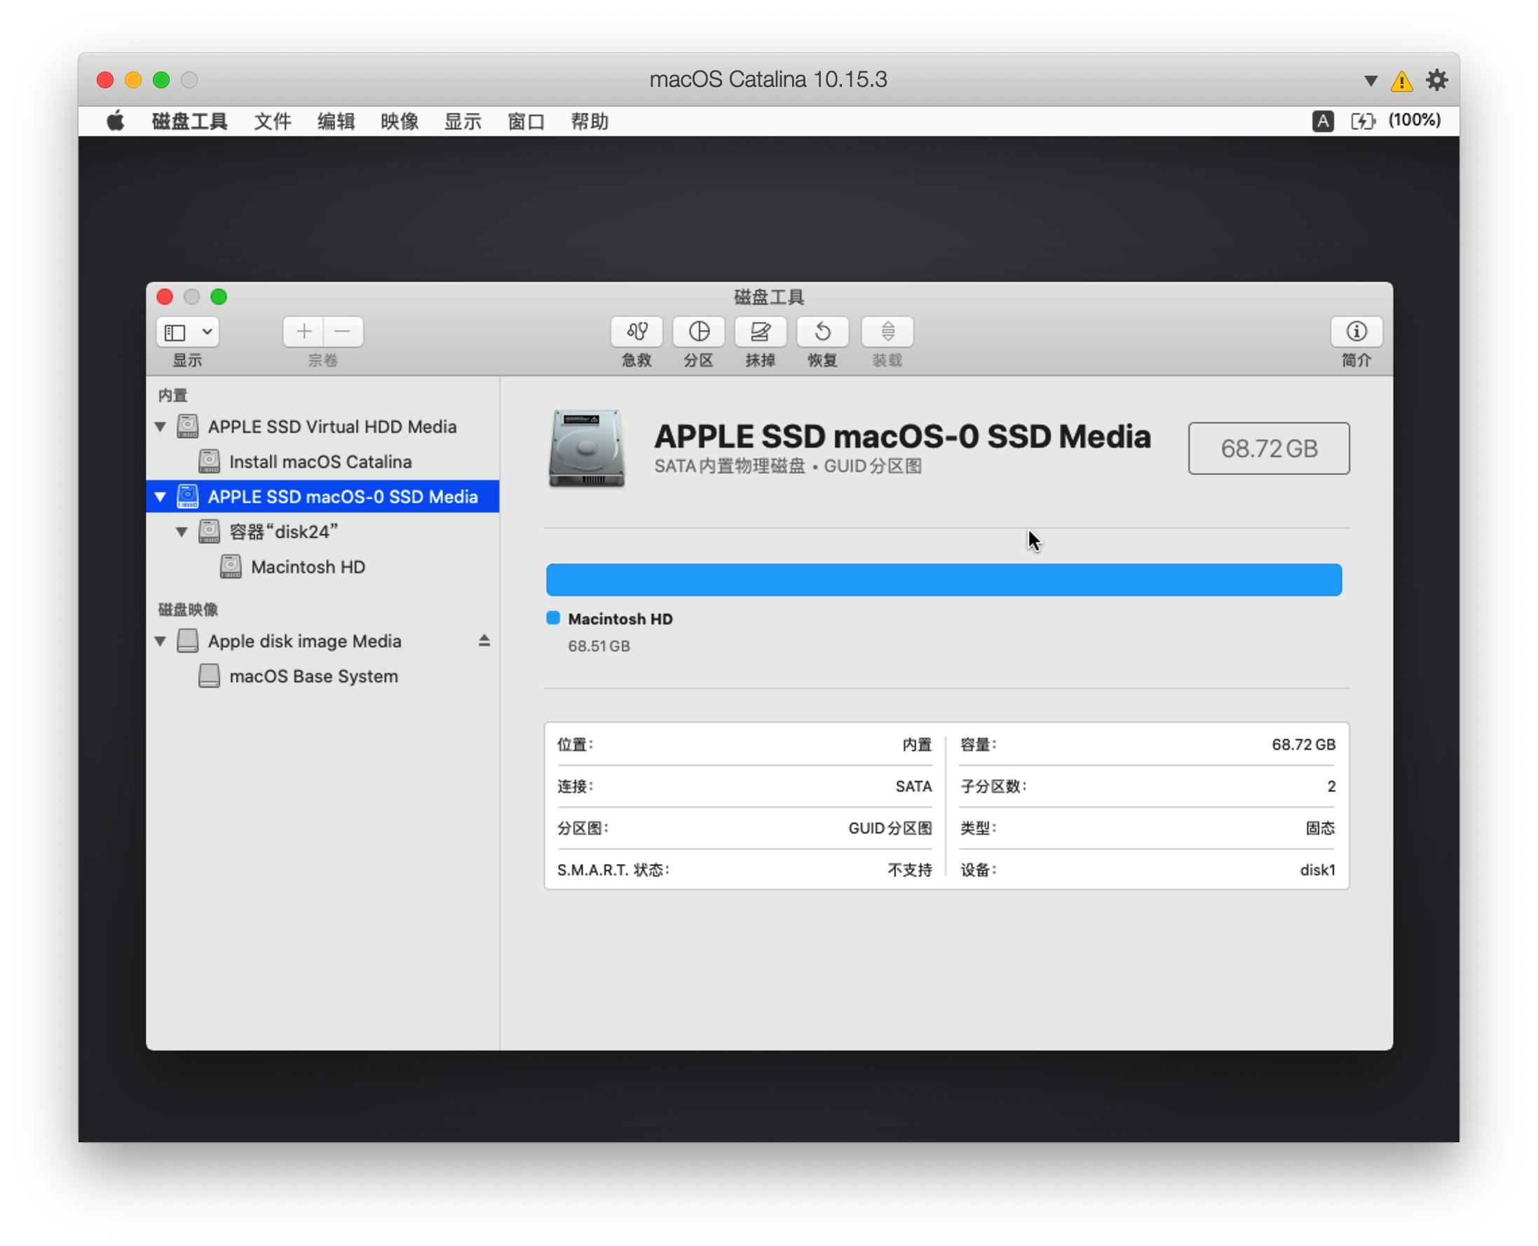Select Macintosh HD in sidebar
The width and height of the screenshot is (1538, 1246).
(x=307, y=567)
